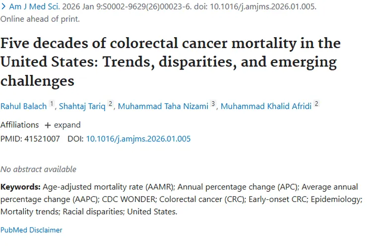
Task: Click the No abstract available text
Action: point(38,169)
